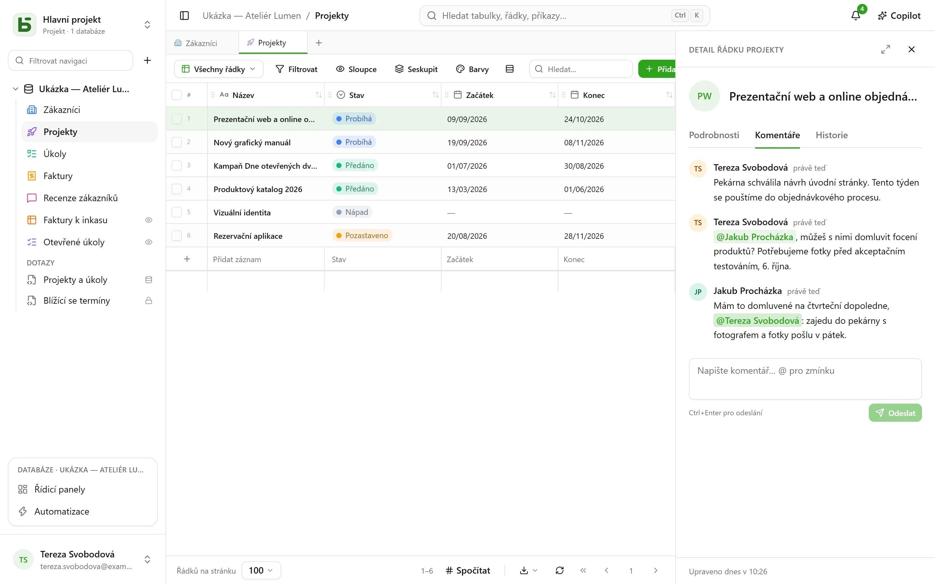
Task: Open the Barvy color settings
Action: click(472, 69)
